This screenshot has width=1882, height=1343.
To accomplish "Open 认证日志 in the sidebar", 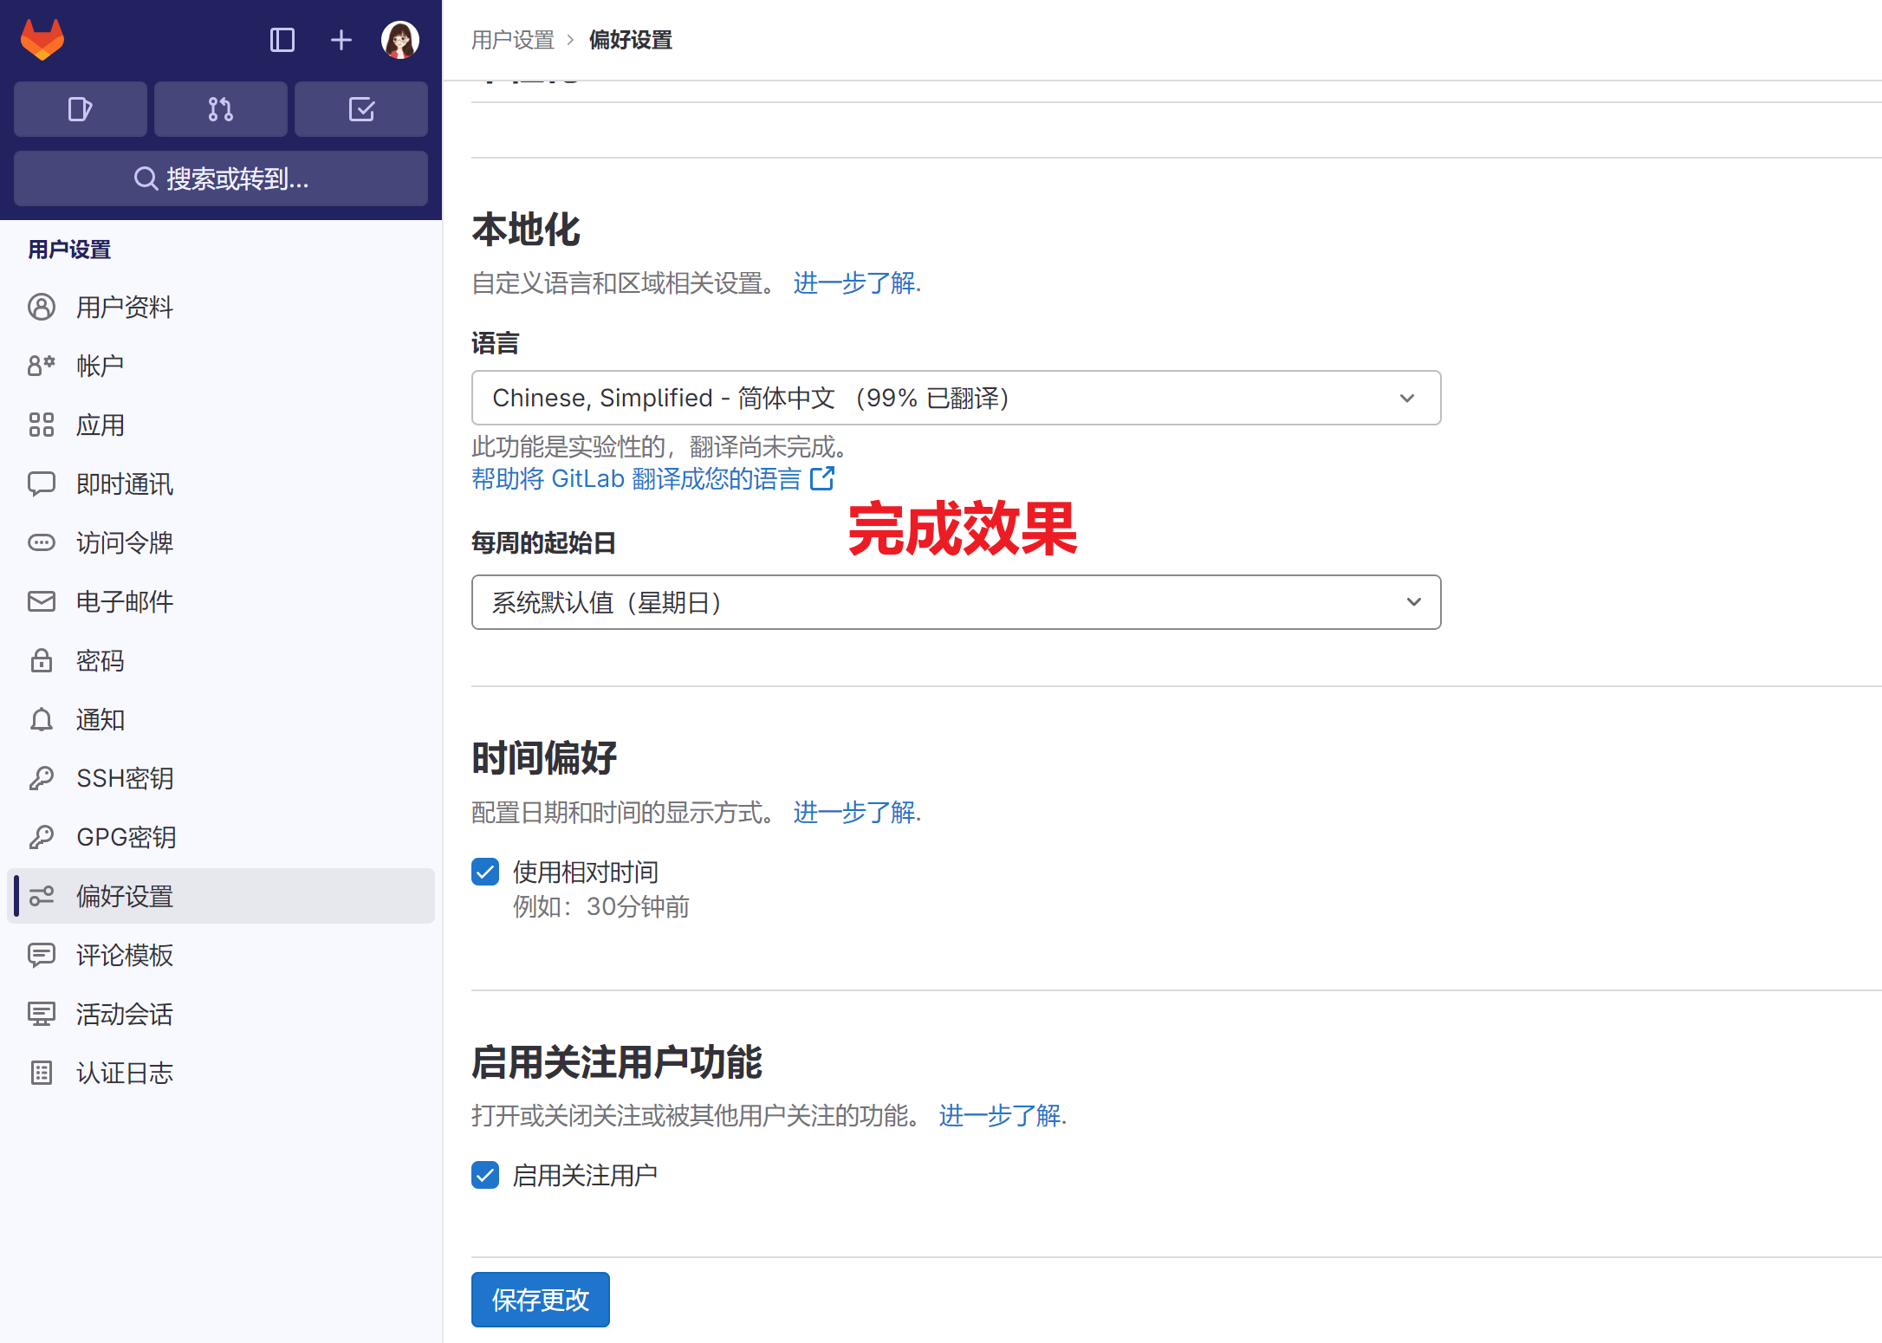I will tap(221, 1073).
